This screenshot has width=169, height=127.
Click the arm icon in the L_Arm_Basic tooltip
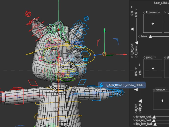(x=101, y=85)
